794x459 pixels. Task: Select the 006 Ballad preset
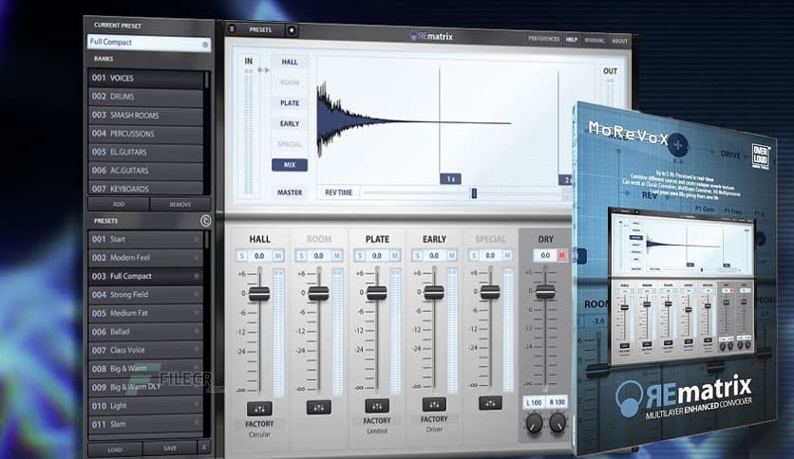tap(145, 332)
